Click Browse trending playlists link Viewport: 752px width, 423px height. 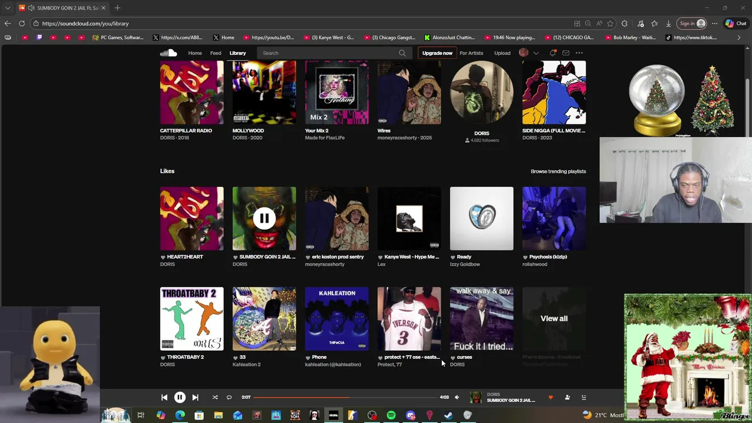tap(558, 172)
